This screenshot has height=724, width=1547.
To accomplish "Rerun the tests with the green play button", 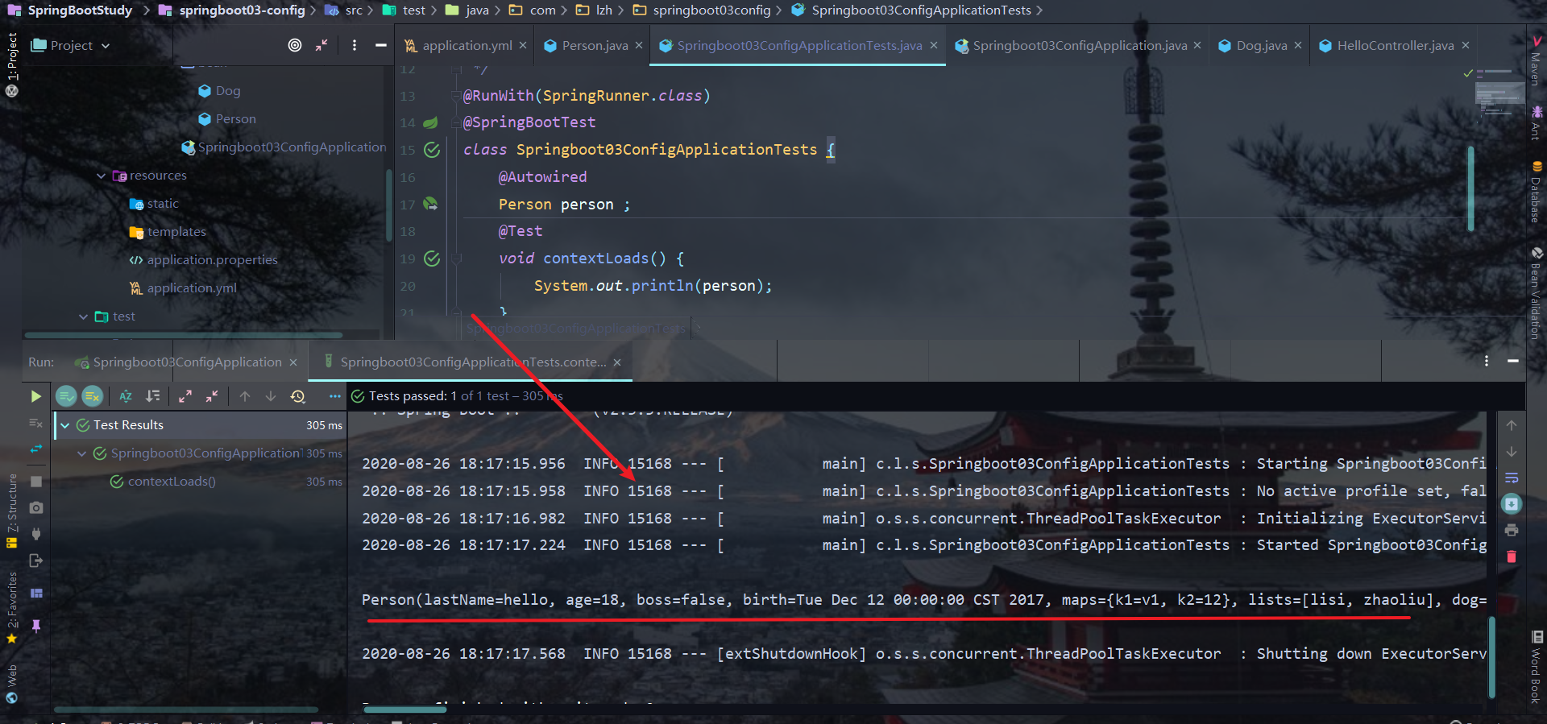I will (35, 396).
